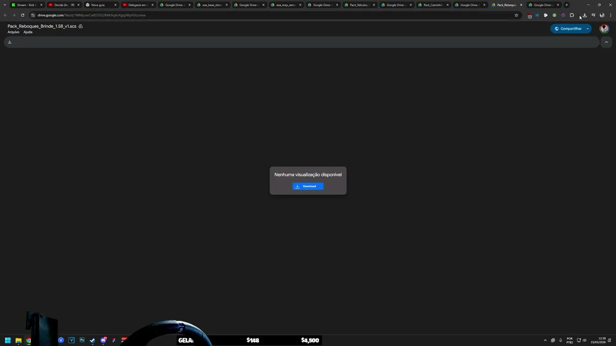Open the blue sound-wave extension icon
Viewport: 616px width, 346px height.
point(537,15)
